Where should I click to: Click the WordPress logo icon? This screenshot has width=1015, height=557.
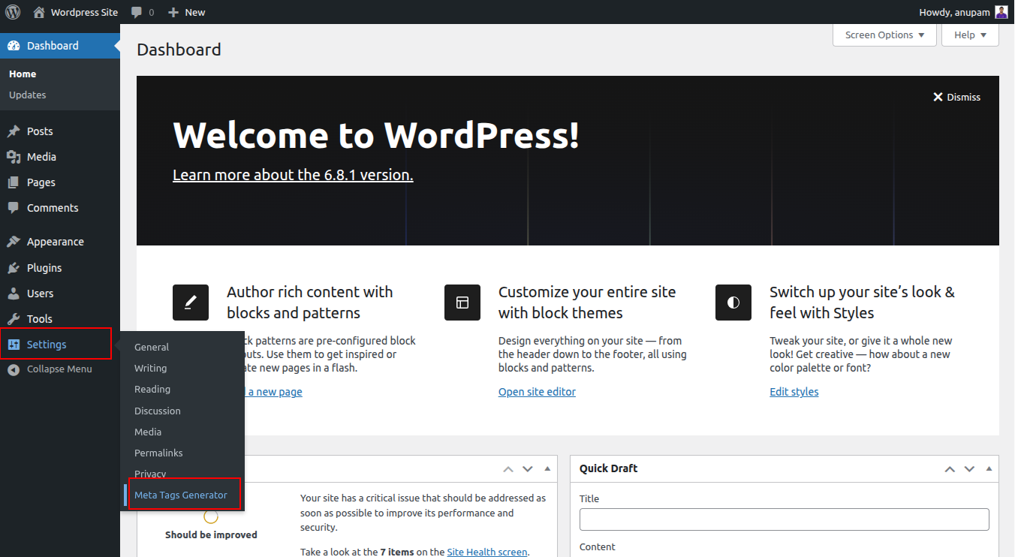point(14,12)
